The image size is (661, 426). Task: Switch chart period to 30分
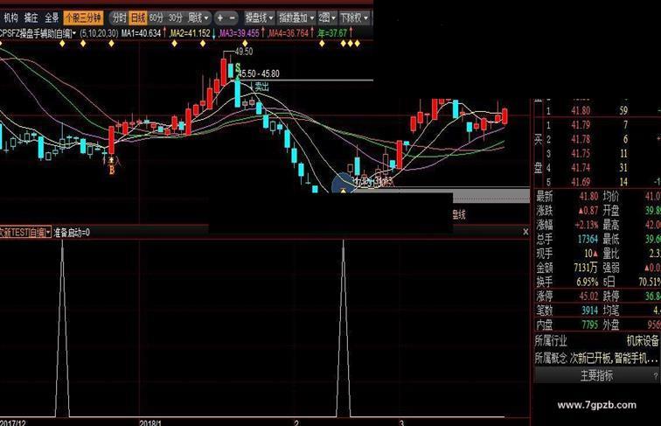(176, 18)
